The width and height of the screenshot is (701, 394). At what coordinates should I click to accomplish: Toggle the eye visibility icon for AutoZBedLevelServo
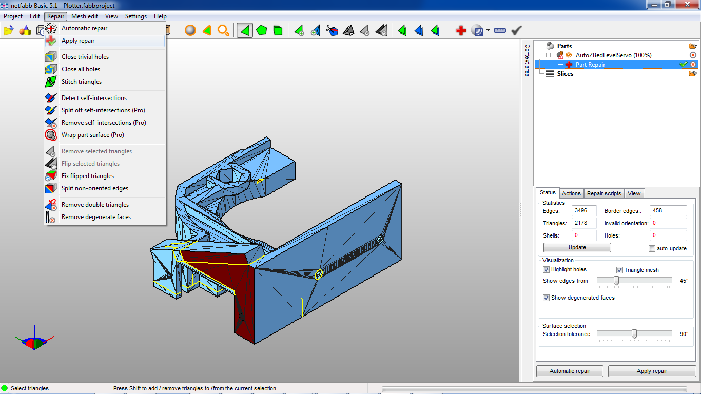pyautogui.click(x=569, y=55)
